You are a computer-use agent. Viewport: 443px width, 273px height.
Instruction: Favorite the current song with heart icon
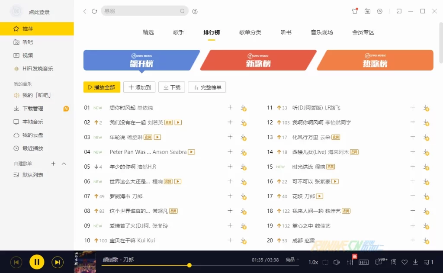click(404, 262)
